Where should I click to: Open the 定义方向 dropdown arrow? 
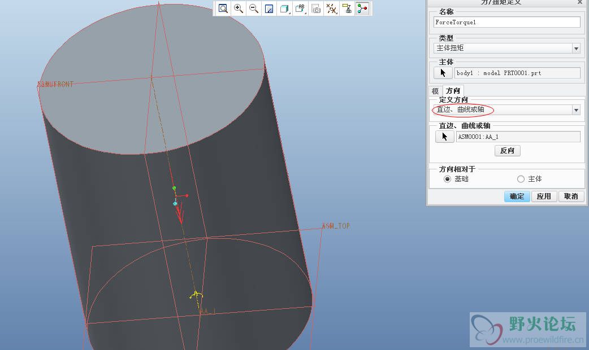pos(576,110)
